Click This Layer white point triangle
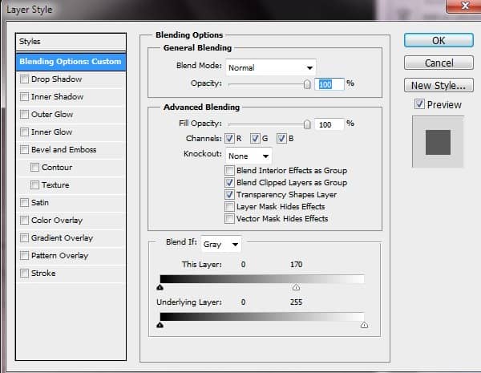Viewport: 481px width, 373px height. pyautogui.click(x=296, y=287)
